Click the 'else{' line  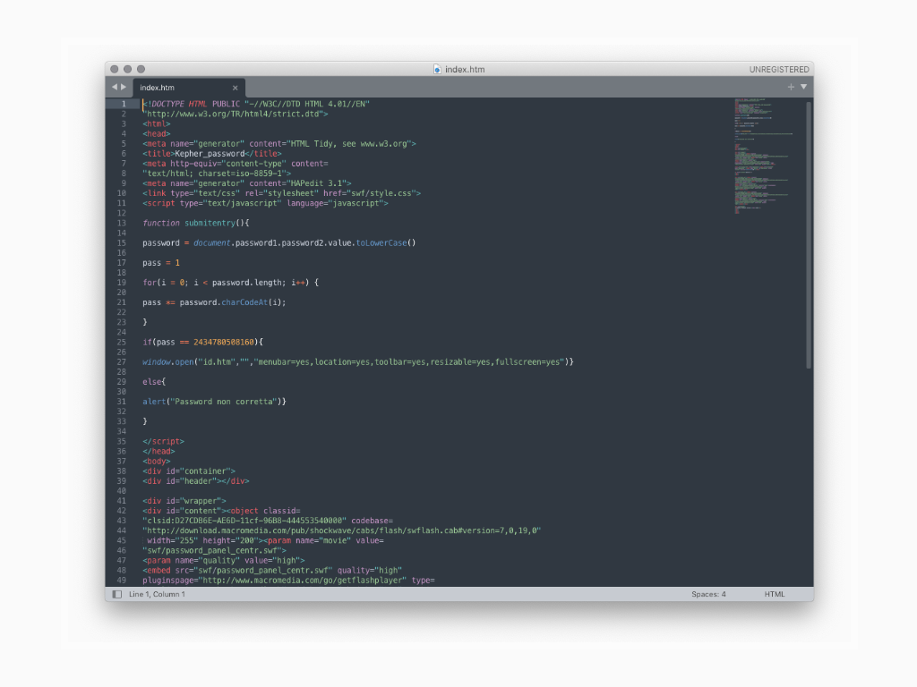pos(154,382)
